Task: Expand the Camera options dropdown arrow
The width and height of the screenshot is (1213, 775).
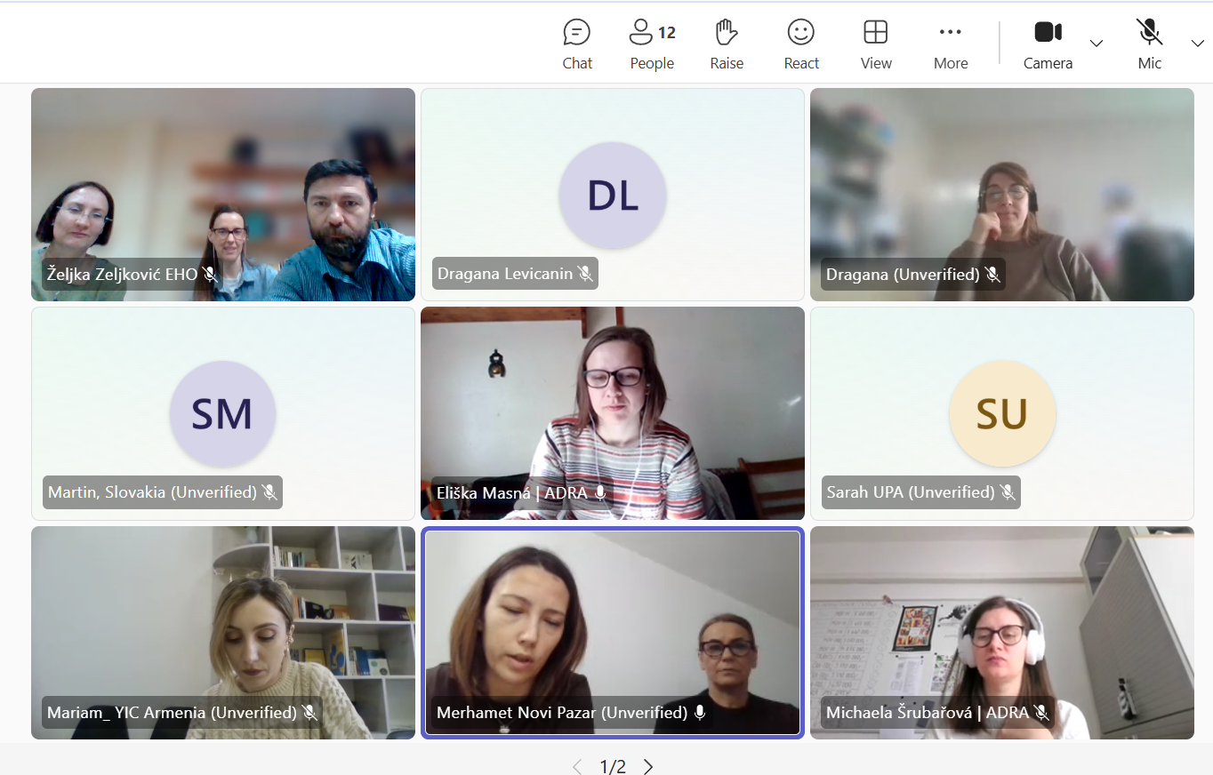Action: [1097, 44]
